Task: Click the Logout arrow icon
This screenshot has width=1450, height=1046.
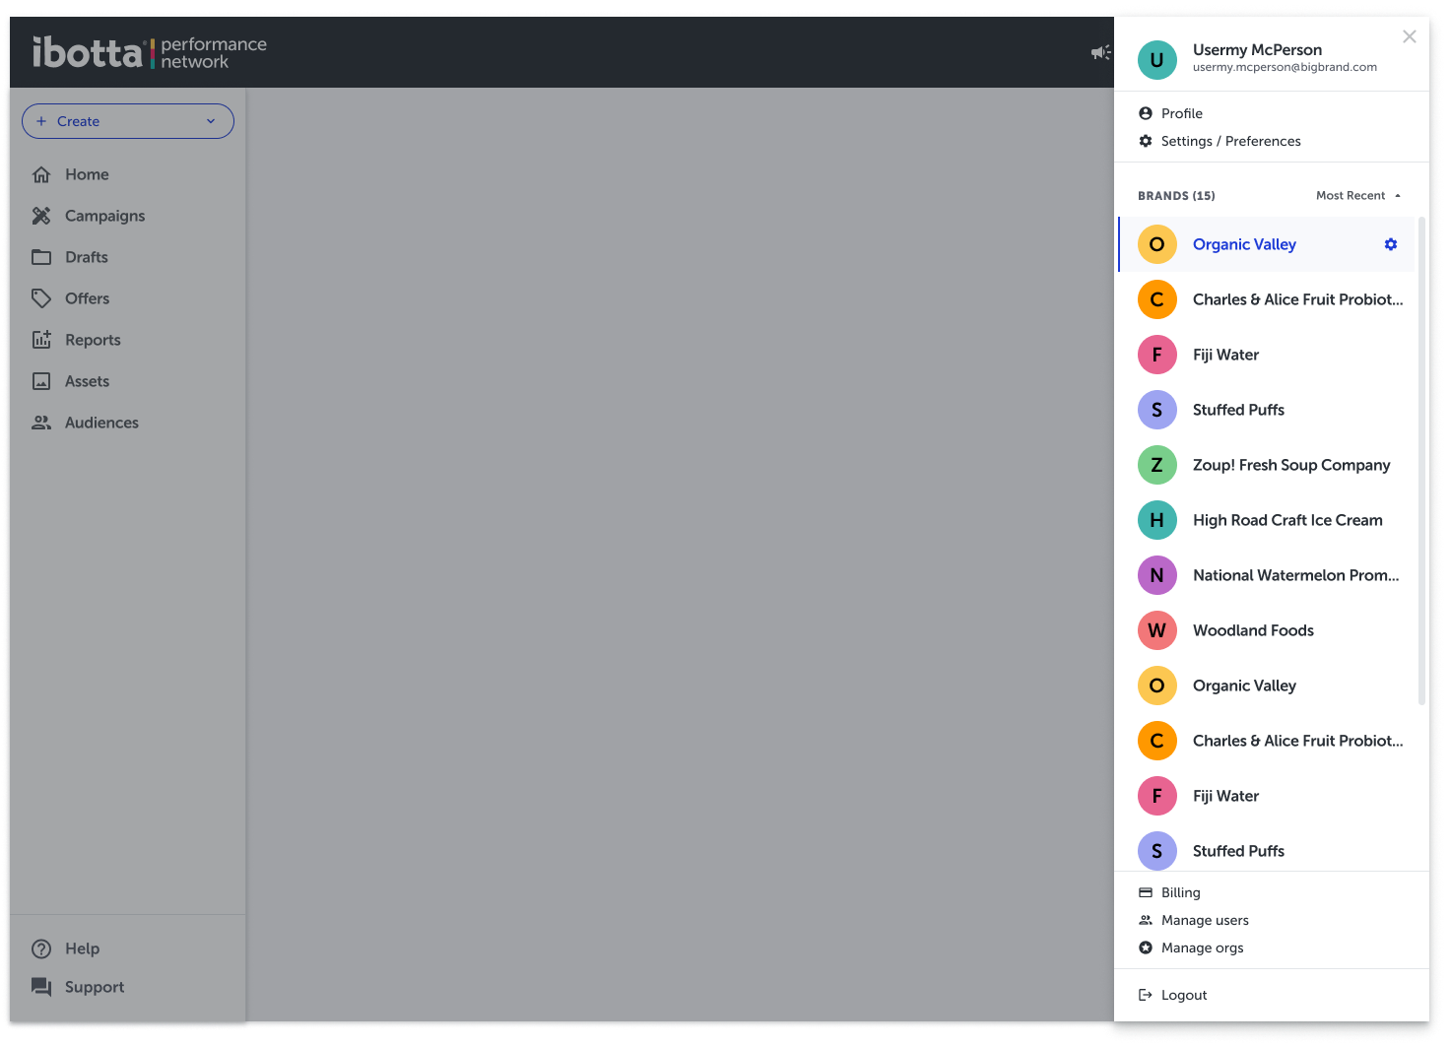Action: point(1146,995)
